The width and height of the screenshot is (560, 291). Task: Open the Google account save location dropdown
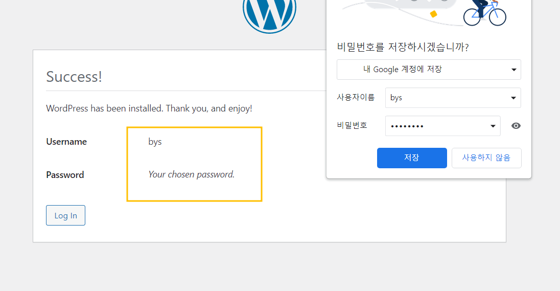429,70
